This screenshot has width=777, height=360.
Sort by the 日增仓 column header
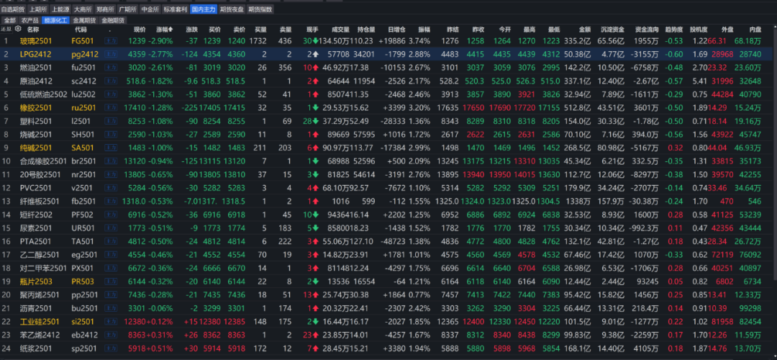point(396,30)
